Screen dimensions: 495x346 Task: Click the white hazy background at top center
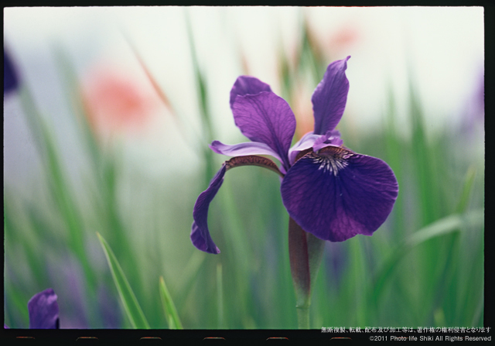(247, 31)
